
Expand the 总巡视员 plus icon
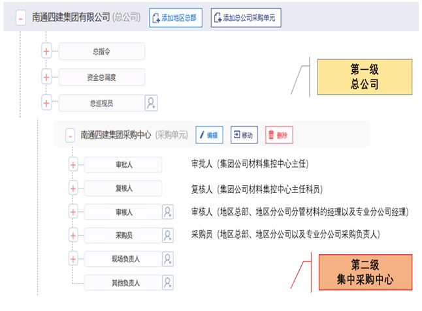click(x=46, y=103)
